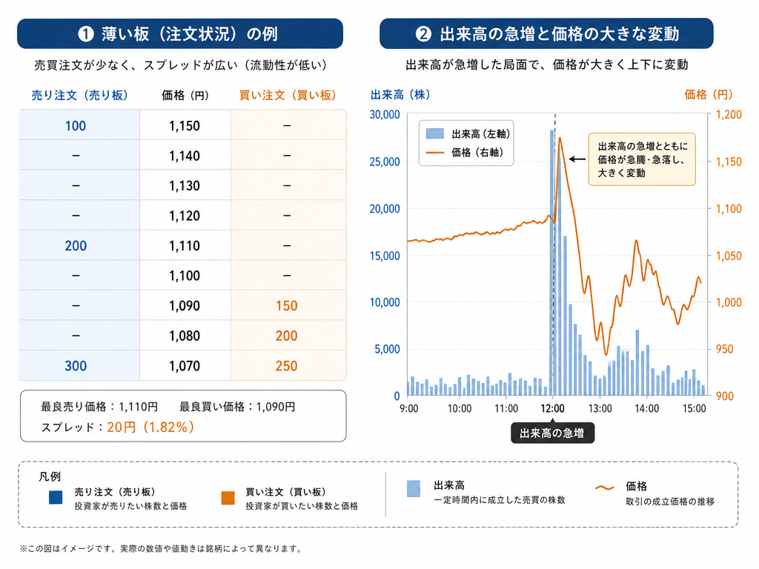Click the light blue 出来高 swatch in bottom legend

414,489
